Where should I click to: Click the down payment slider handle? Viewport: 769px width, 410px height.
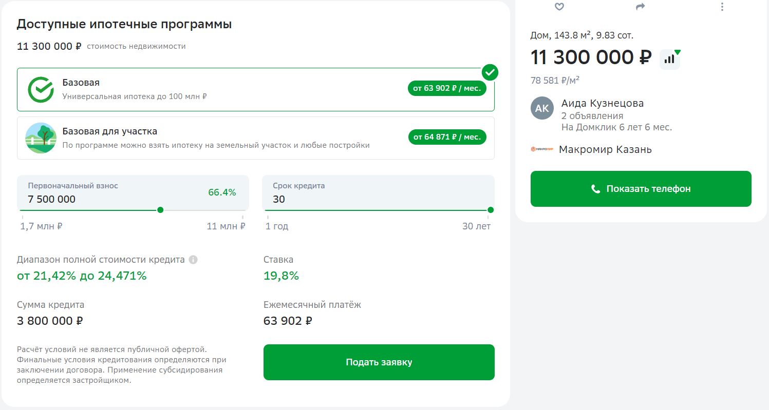point(160,210)
